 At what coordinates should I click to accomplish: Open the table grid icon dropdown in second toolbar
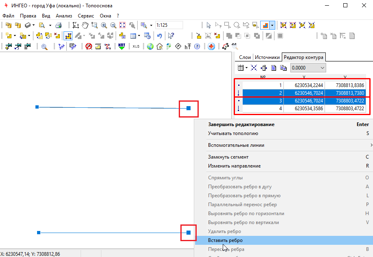click(x=139, y=36)
